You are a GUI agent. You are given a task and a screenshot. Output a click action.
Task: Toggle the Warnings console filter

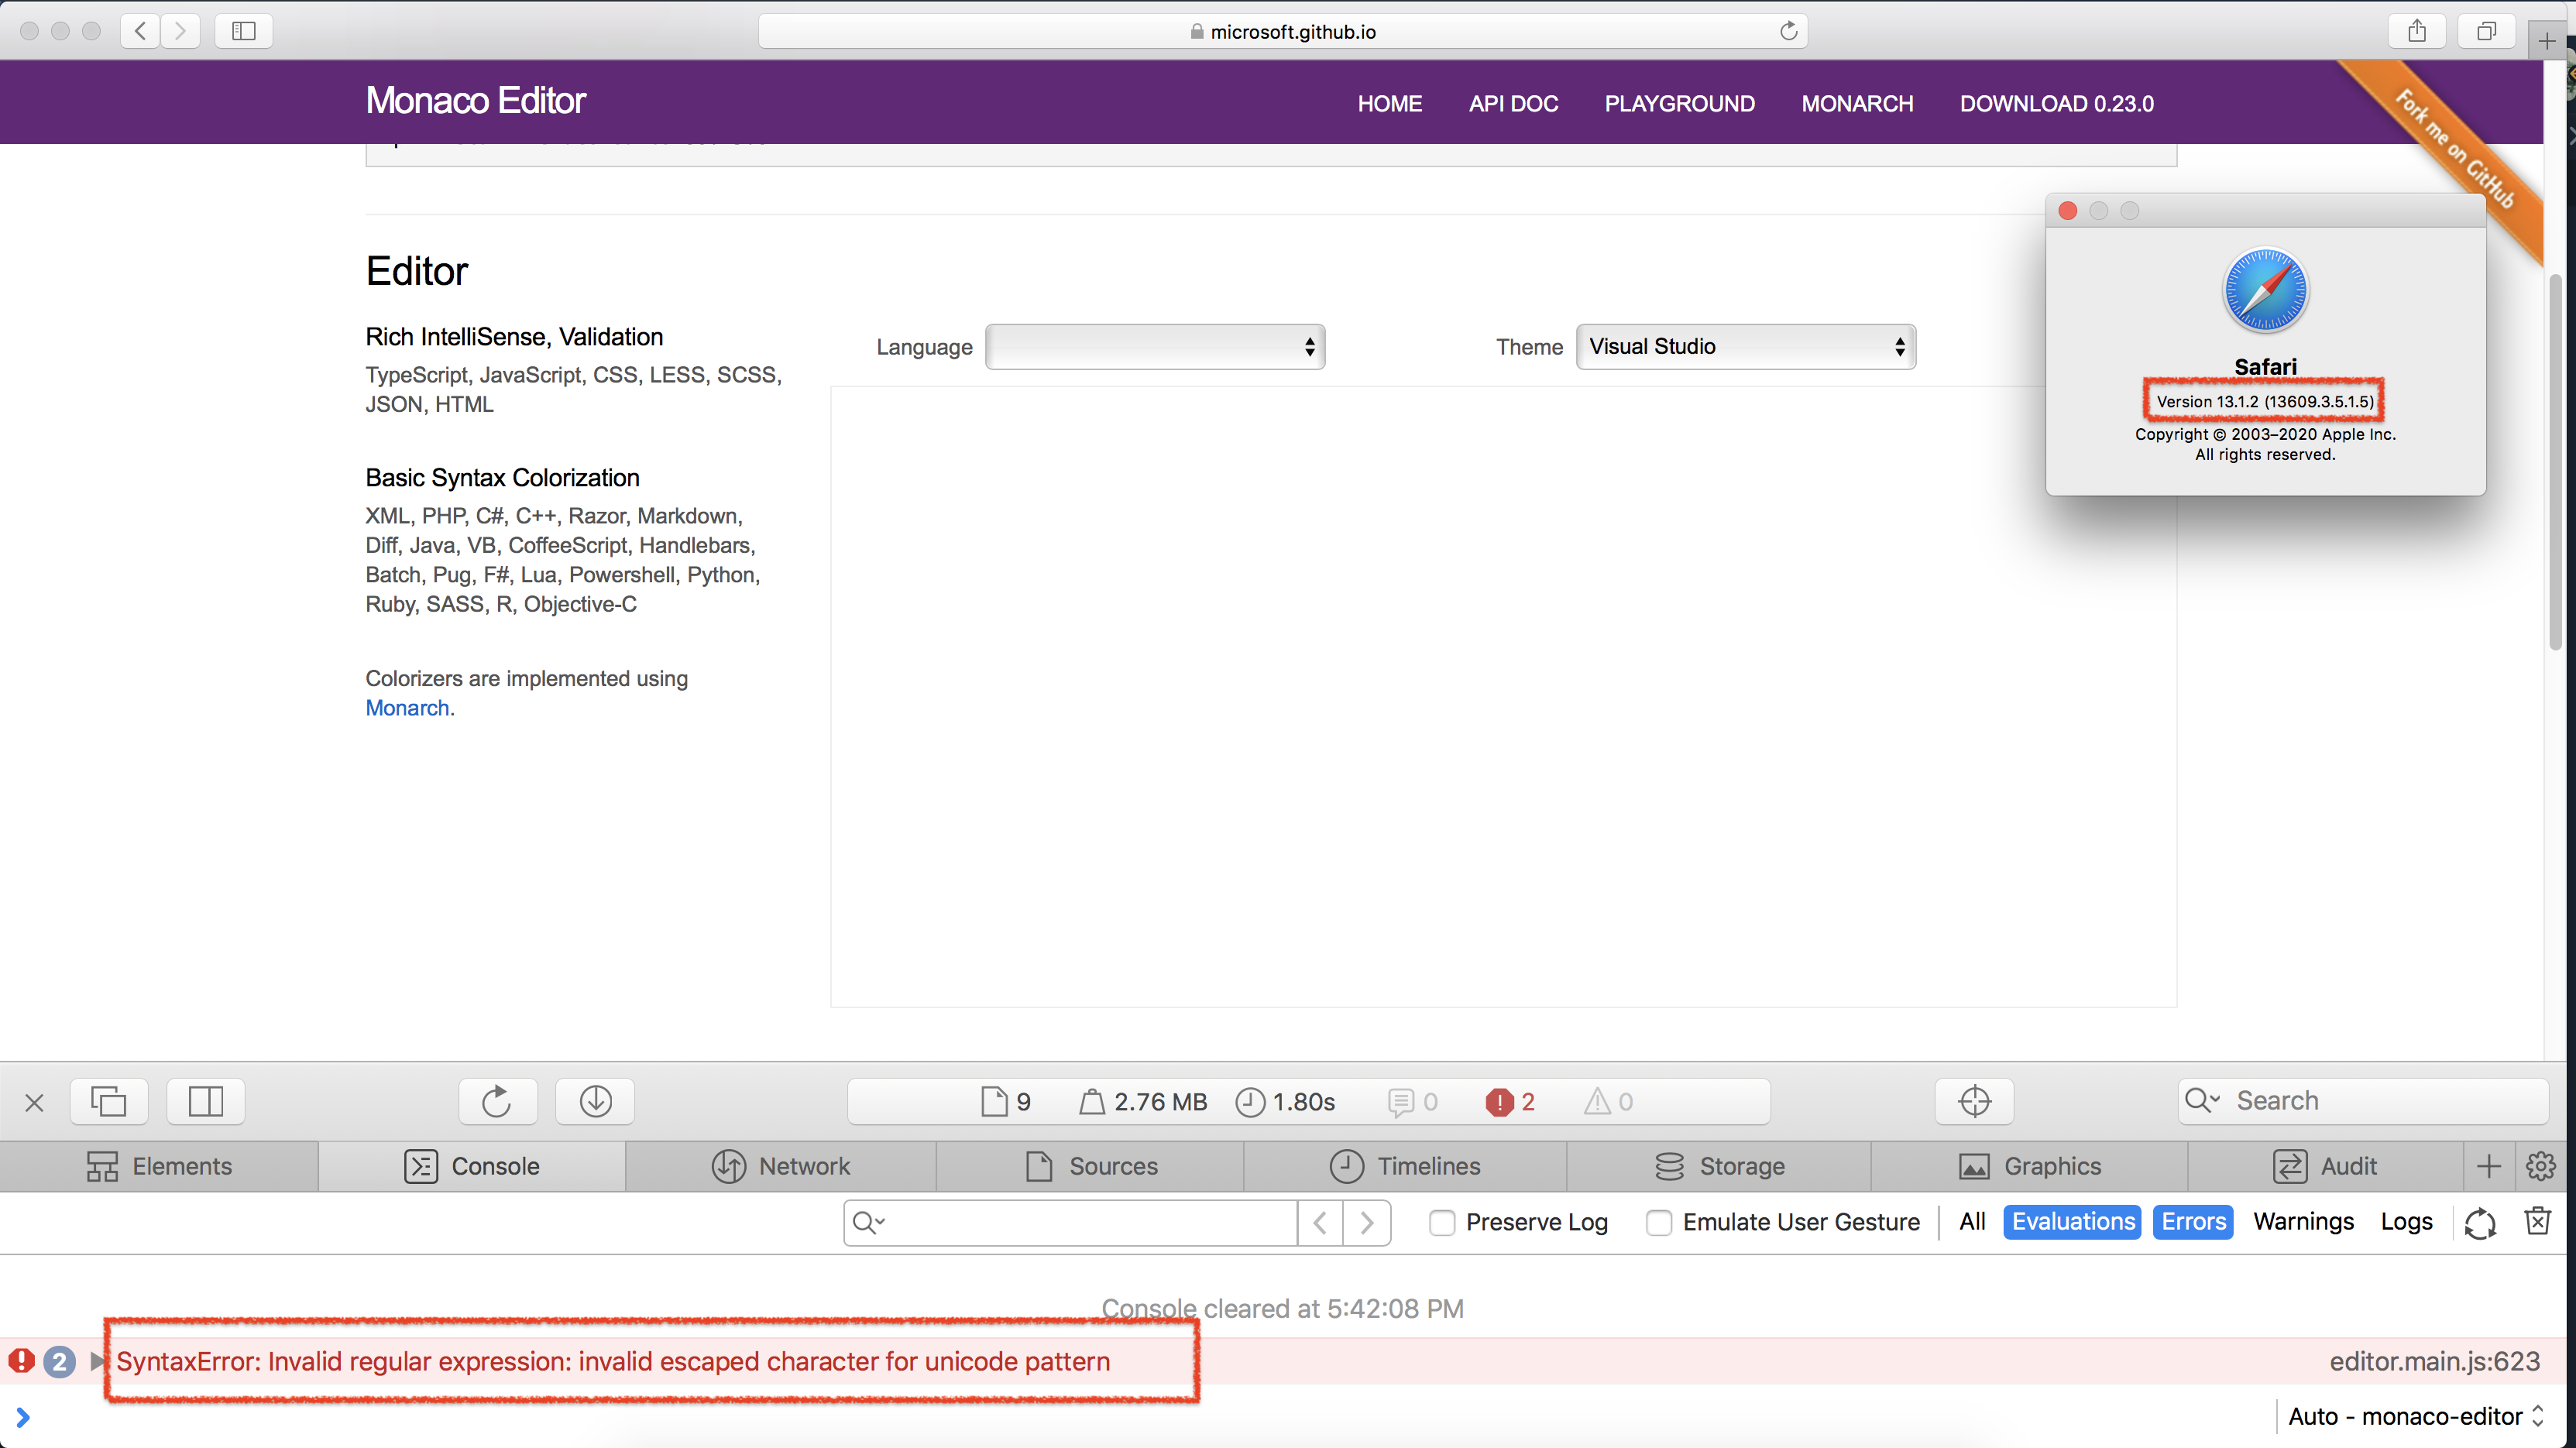[x=2303, y=1221]
